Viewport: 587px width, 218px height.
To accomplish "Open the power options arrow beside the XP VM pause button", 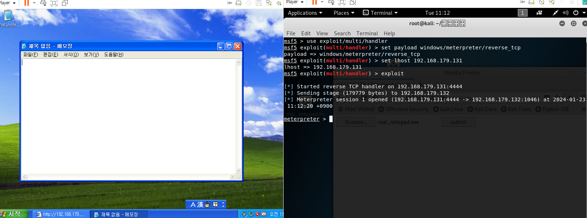I will click(x=34, y=3).
